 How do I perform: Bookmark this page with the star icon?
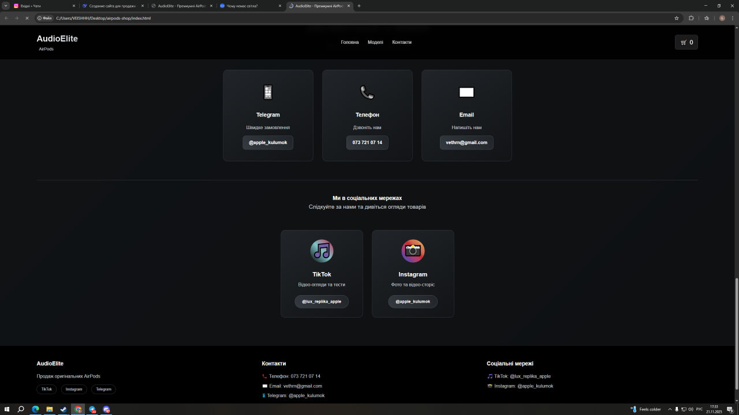(x=677, y=18)
